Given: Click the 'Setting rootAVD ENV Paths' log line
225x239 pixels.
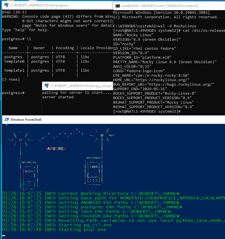Looking at the screenshot, I should 91,216.
